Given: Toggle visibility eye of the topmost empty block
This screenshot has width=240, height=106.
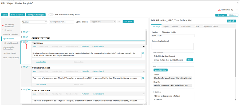Looking at the screenshot, I should point(24,32).
